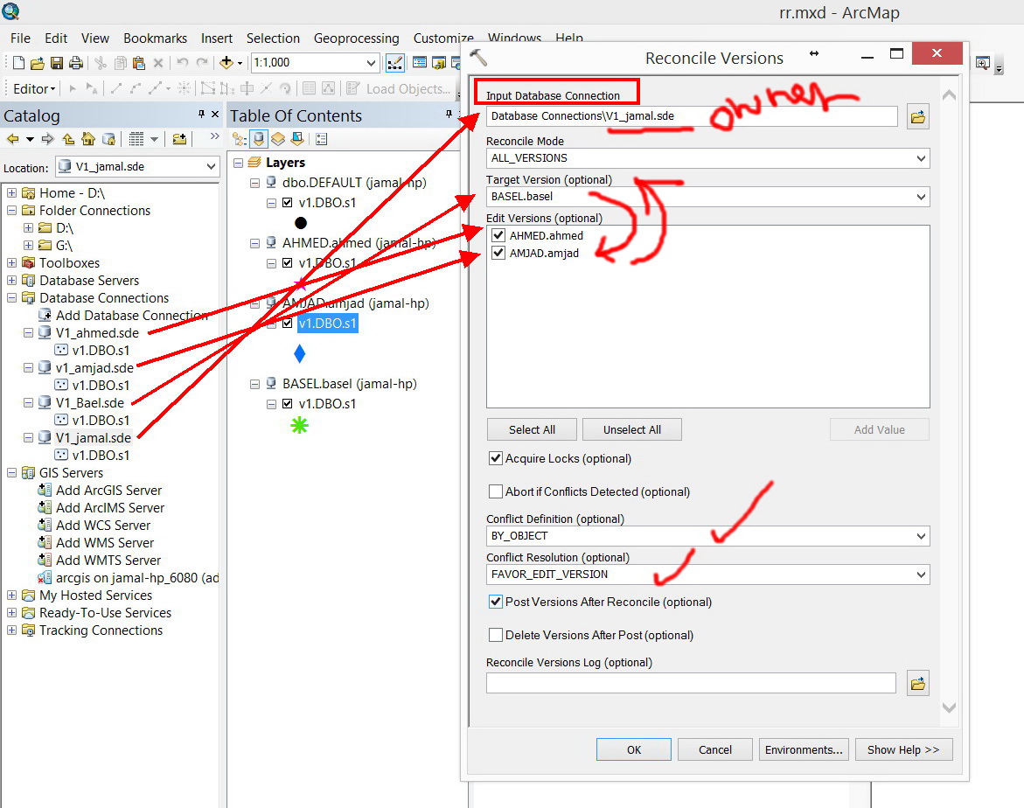The height and width of the screenshot is (808, 1024).
Task: Toggle Post Versions After Reconcile
Action: [x=496, y=602]
